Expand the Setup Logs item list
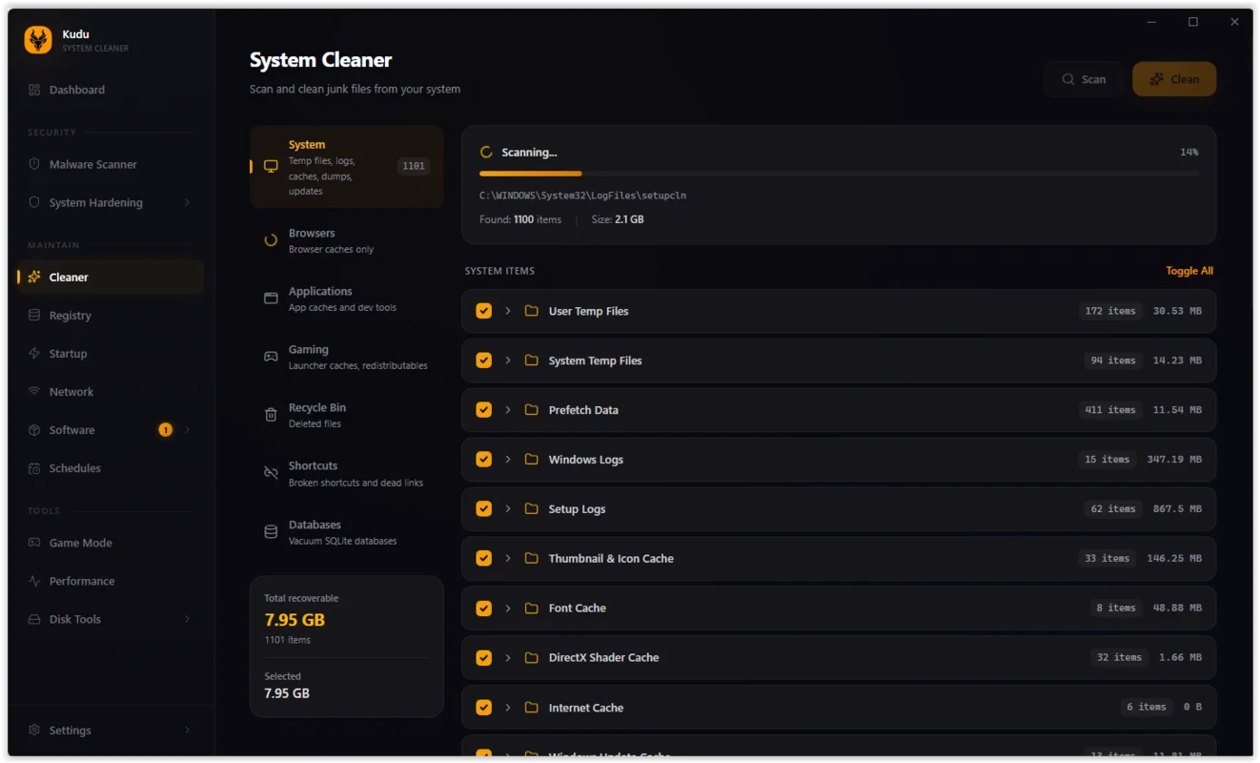1260x763 pixels. coord(508,509)
